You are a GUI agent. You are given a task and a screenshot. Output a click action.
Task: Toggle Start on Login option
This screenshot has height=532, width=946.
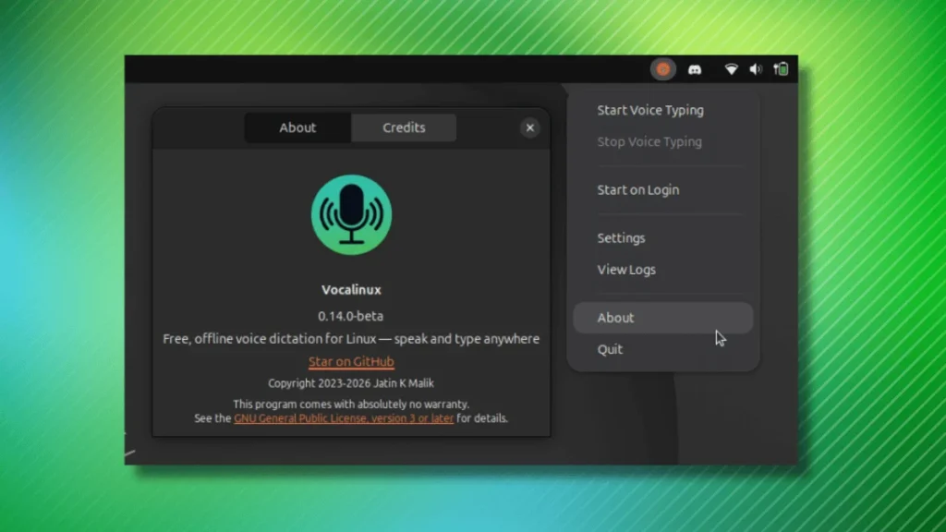point(638,190)
